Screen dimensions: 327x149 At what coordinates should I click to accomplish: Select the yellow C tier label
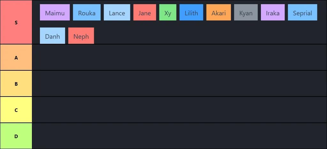tap(16, 110)
